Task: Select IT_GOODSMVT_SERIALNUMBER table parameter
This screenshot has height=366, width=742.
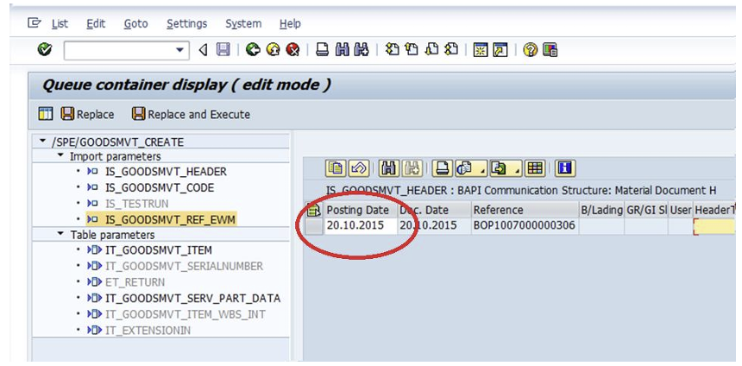Action: pyautogui.click(x=184, y=266)
